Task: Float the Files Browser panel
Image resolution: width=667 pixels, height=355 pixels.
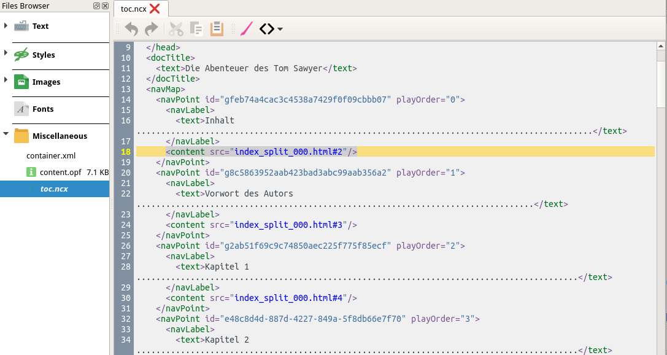Action: coord(96,6)
